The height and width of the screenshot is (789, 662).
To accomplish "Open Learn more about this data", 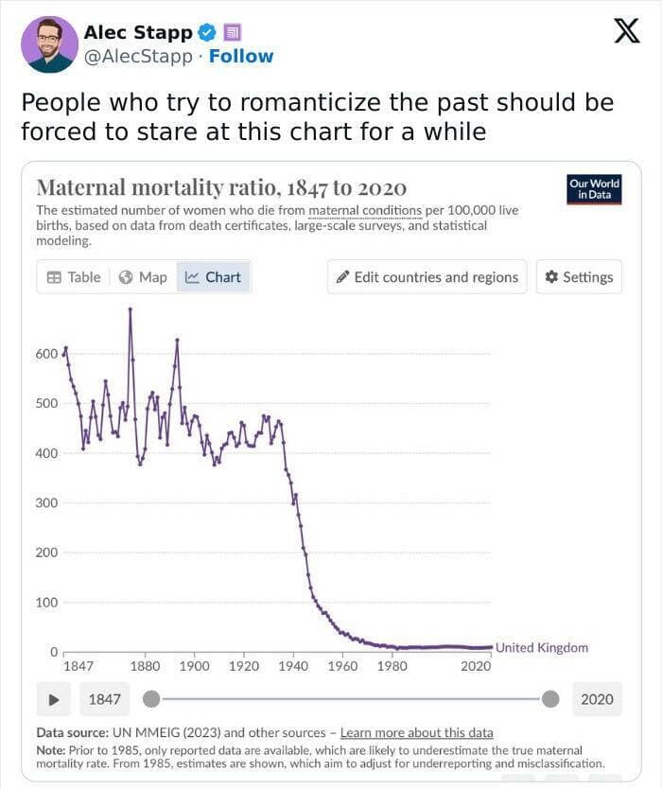I will pos(416,733).
